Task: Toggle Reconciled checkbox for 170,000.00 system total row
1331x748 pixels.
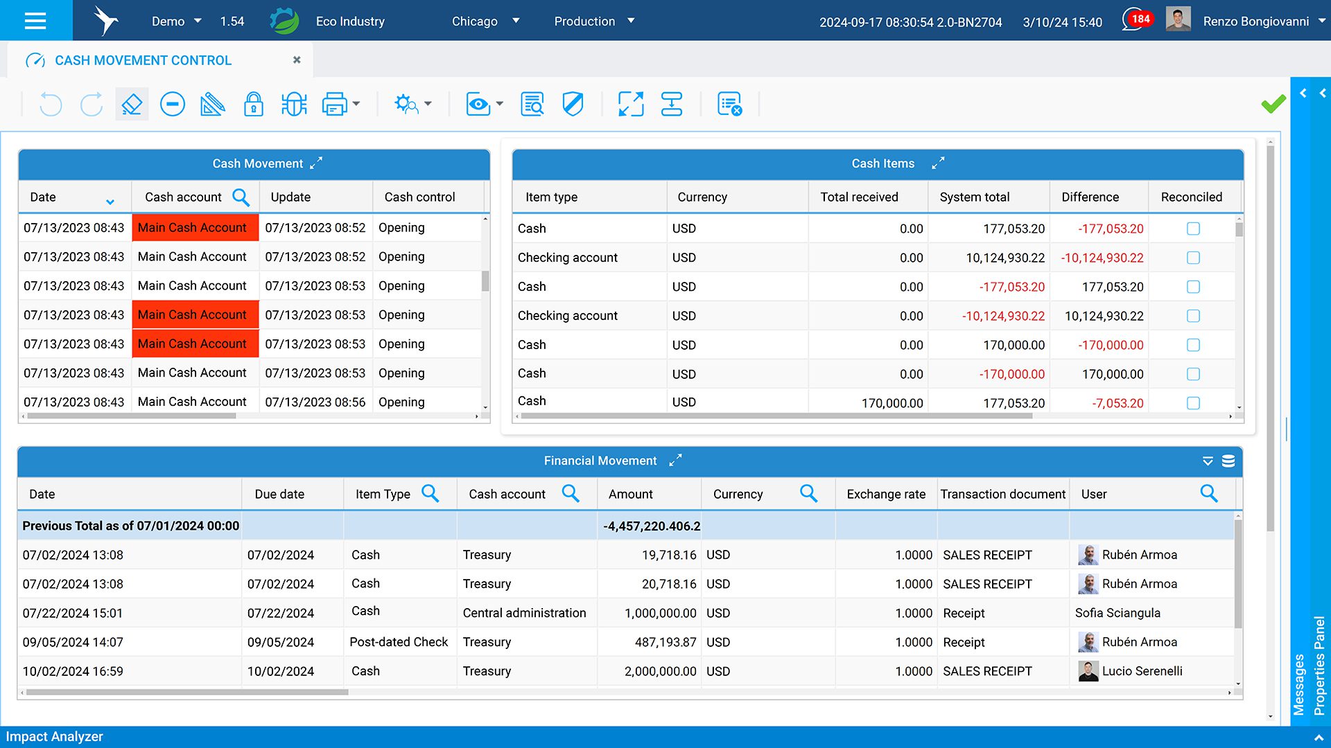Action: click(1193, 345)
